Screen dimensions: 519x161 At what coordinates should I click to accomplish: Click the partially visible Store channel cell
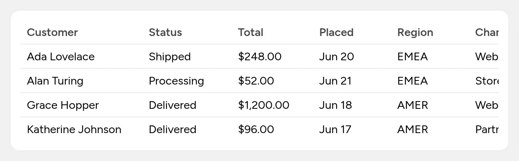tap(487, 81)
